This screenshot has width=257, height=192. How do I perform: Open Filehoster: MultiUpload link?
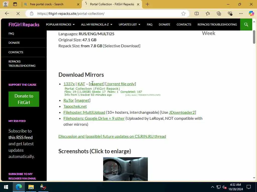[84, 112]
